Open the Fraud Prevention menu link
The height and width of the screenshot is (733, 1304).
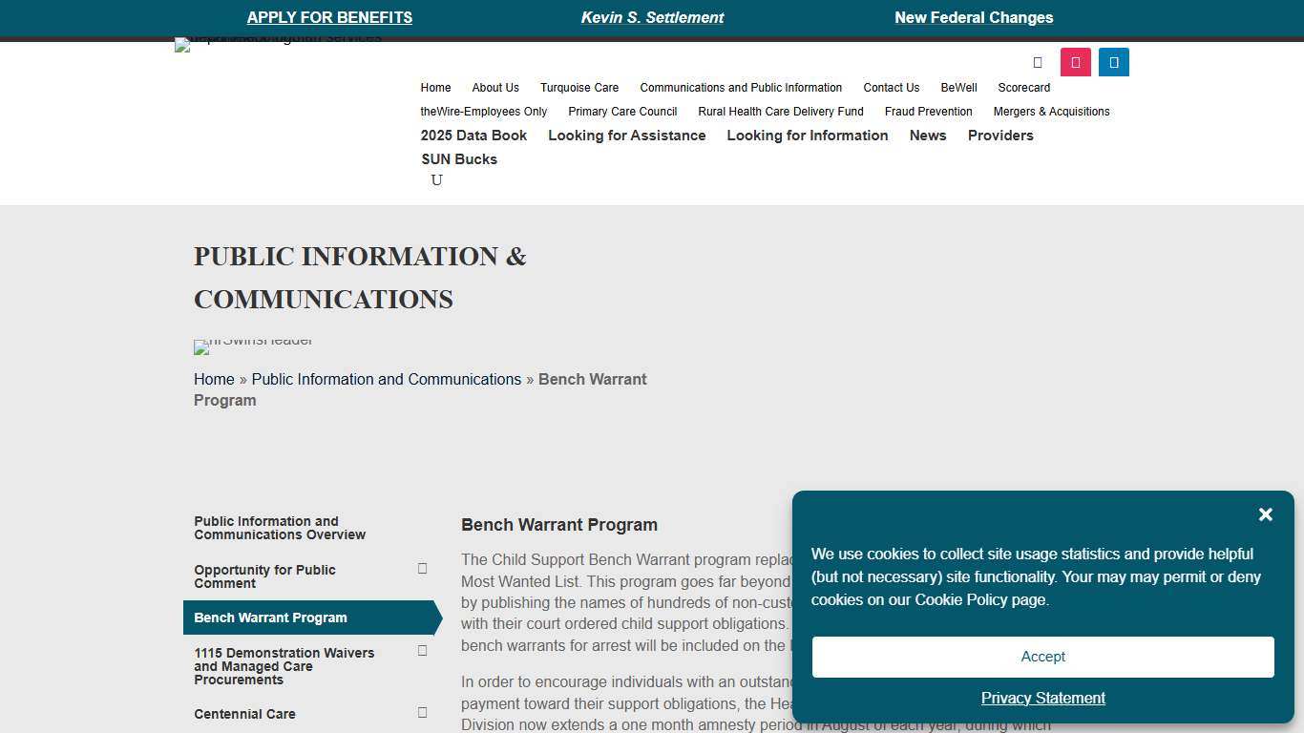[x=928, y=112]
